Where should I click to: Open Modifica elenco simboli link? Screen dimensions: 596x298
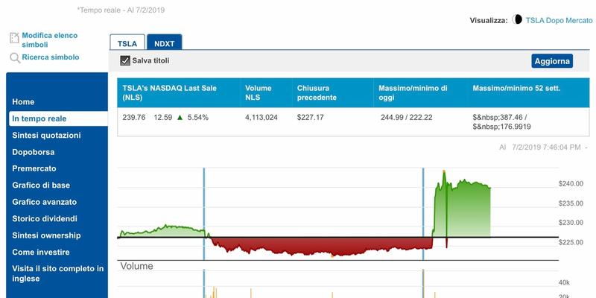[49, 40]
